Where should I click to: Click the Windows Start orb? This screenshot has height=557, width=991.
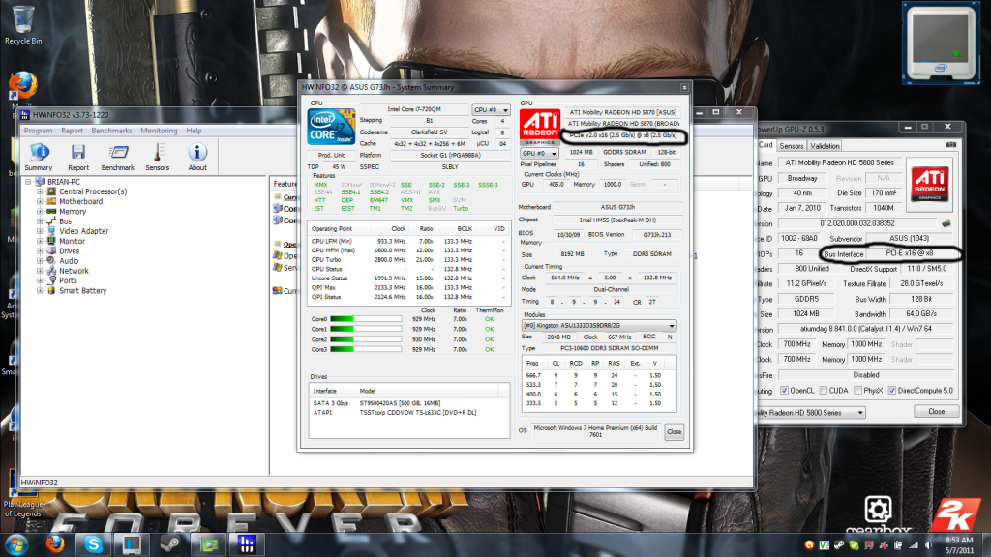pos(17,543)
